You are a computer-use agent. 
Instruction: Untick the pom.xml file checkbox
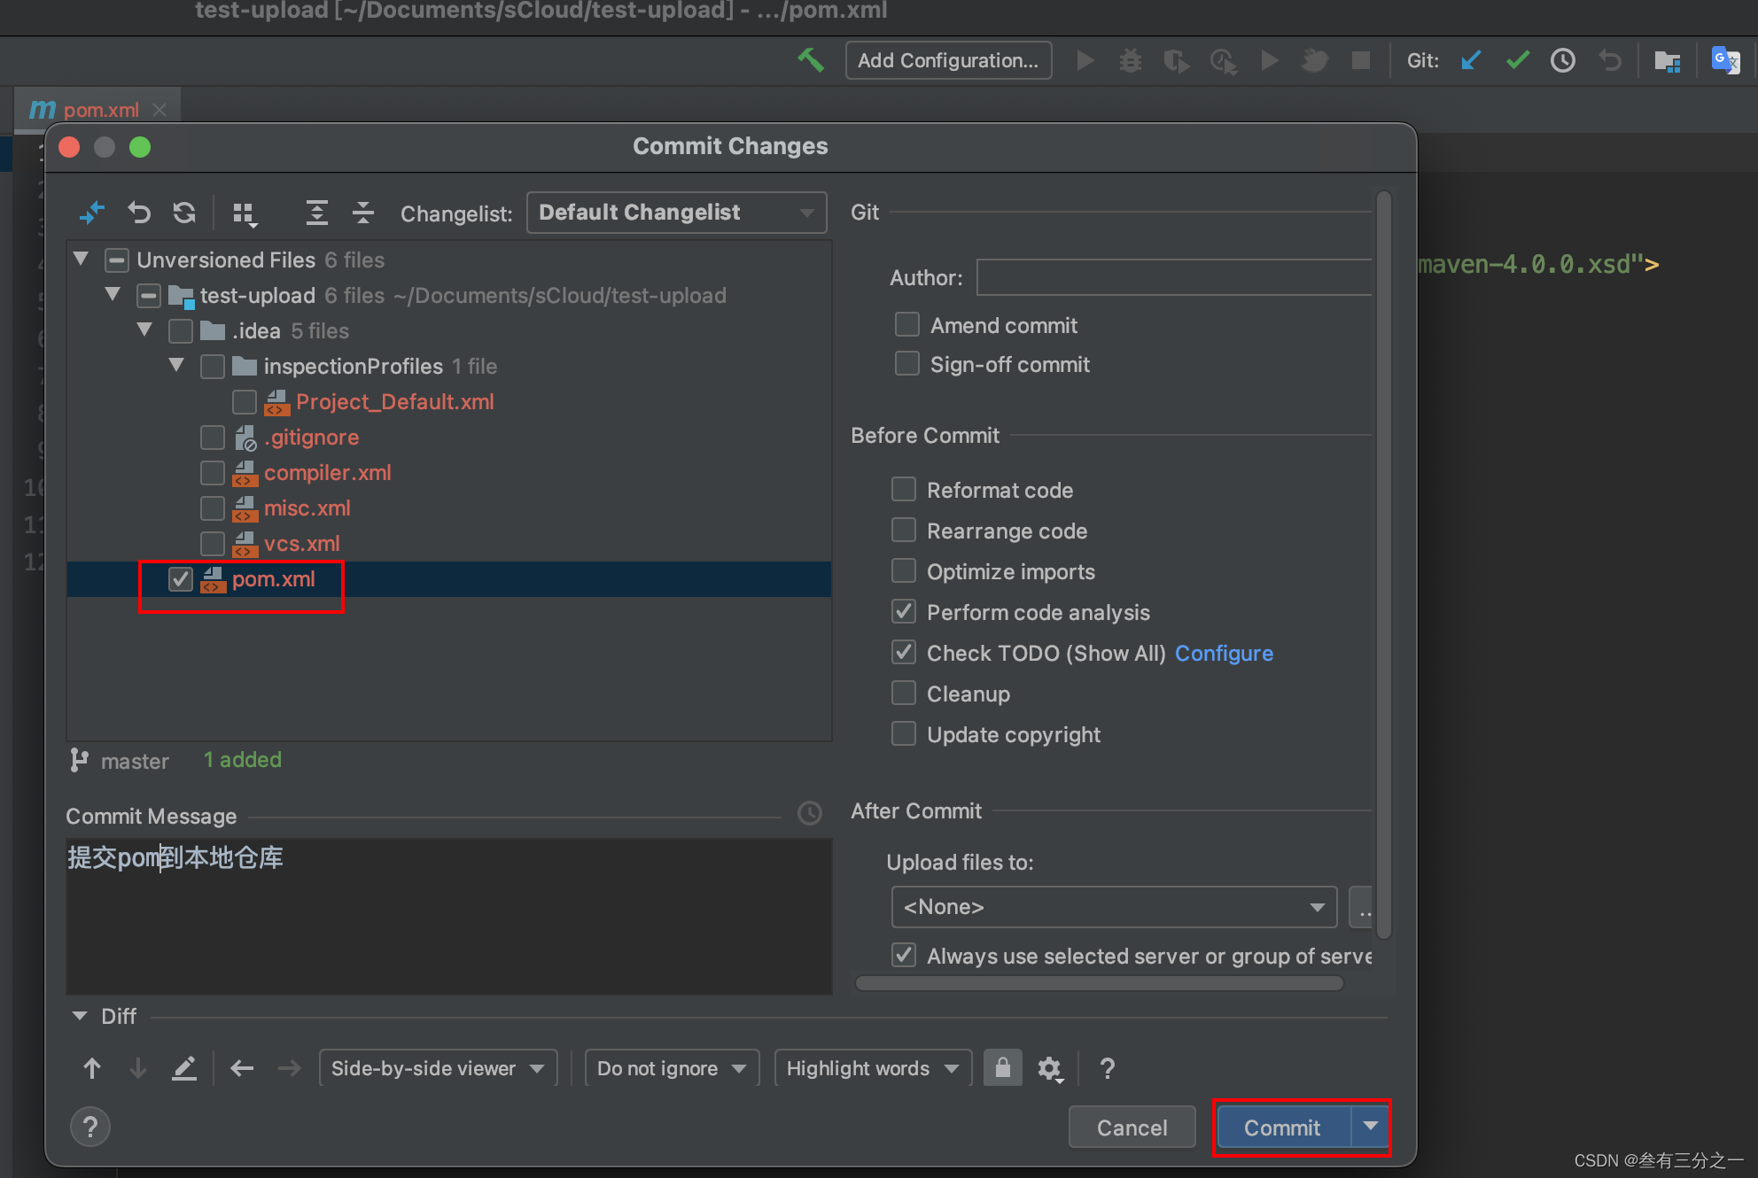(181, 579)
